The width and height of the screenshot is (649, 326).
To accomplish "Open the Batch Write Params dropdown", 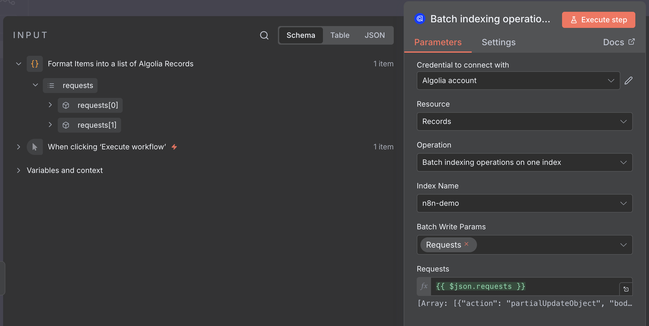I will (x=524, y=245).
